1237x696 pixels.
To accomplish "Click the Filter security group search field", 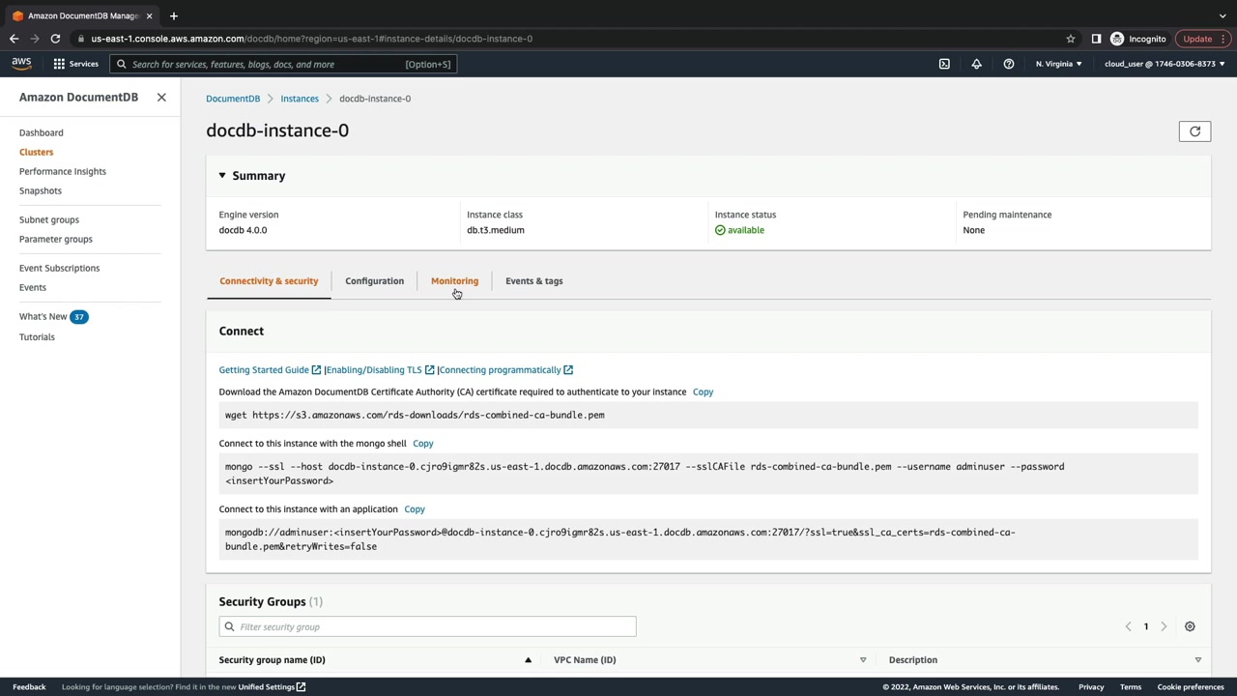I will click(427, 627).
